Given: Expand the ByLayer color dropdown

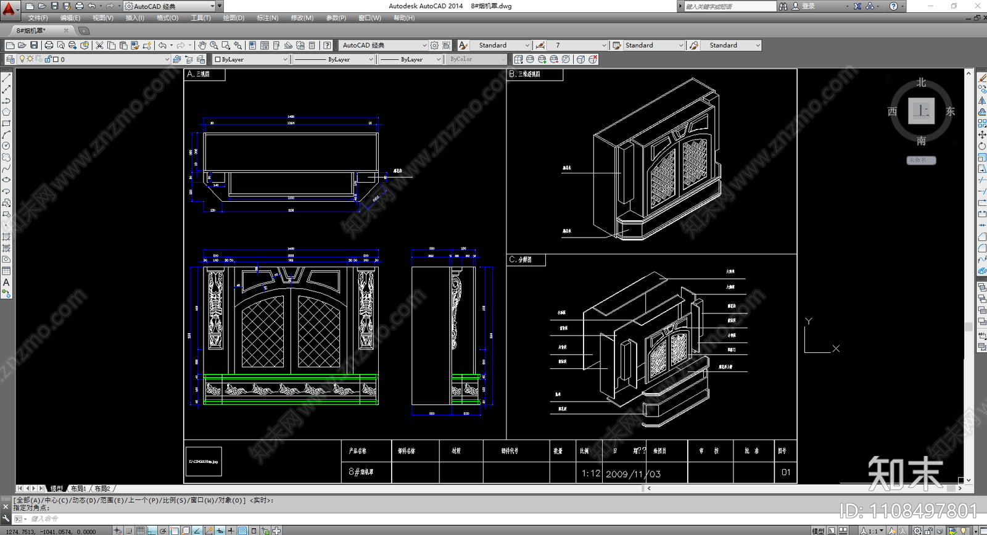Looking at the screenshot, I should (x=285, y=59).
